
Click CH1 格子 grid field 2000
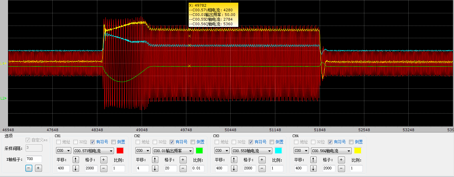[91, 168]
